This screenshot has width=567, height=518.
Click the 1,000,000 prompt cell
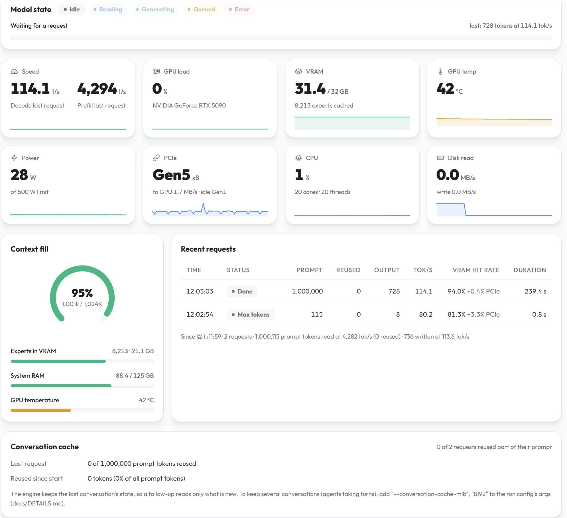click(x=307, y=292)
